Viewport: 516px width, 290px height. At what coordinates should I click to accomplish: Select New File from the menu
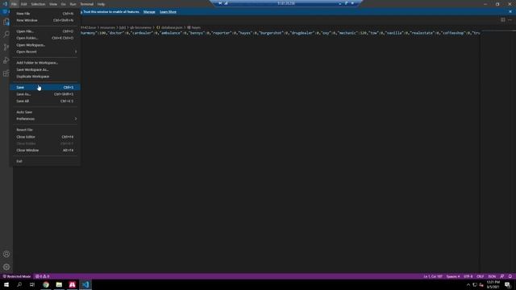coord(45,14)
